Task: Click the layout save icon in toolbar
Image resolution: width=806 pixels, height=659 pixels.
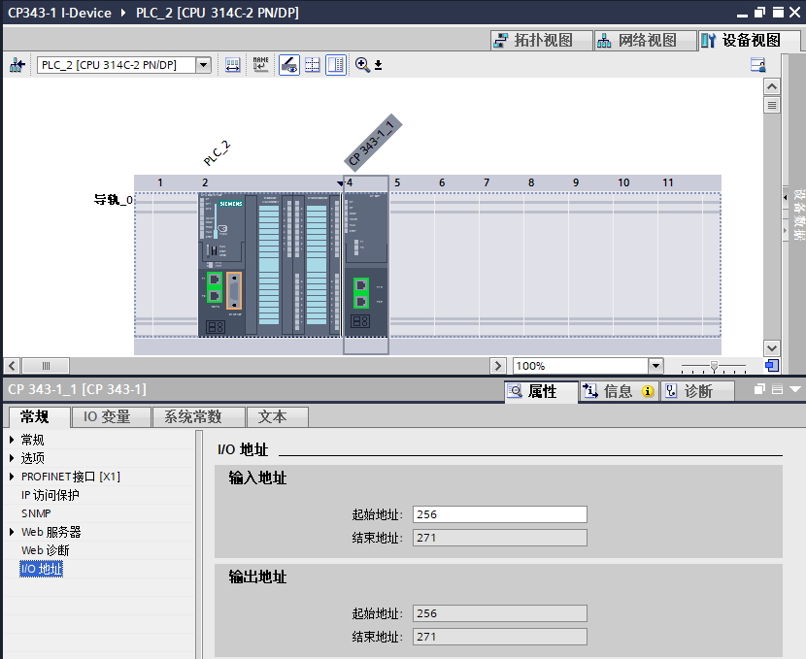Action: coord(758,65)
